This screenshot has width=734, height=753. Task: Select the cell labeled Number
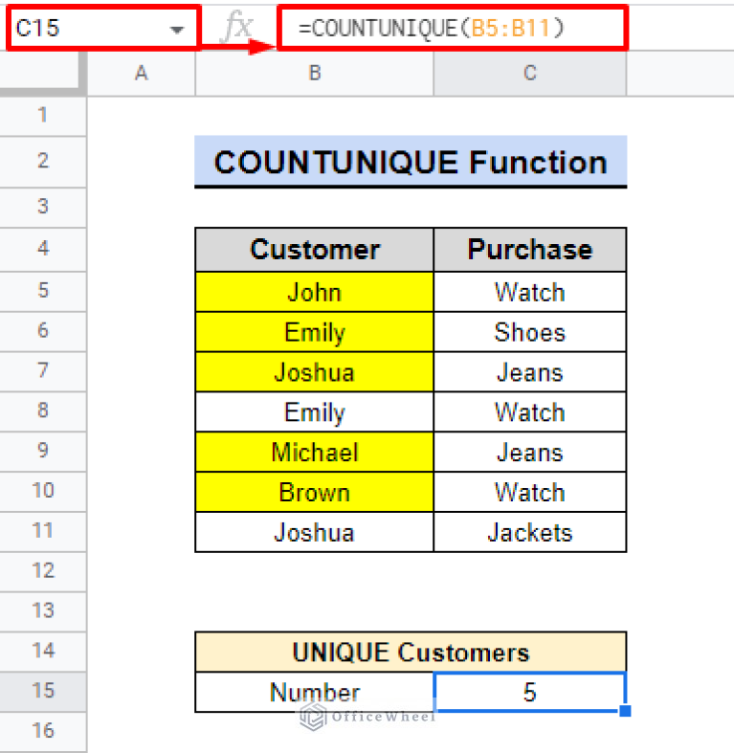click(x=314, y=692)
